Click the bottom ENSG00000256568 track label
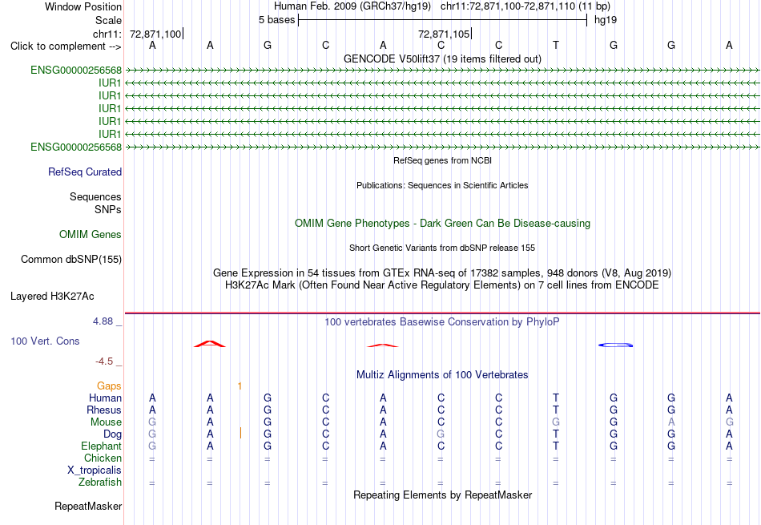761x525 pixels. click(76, 147)
